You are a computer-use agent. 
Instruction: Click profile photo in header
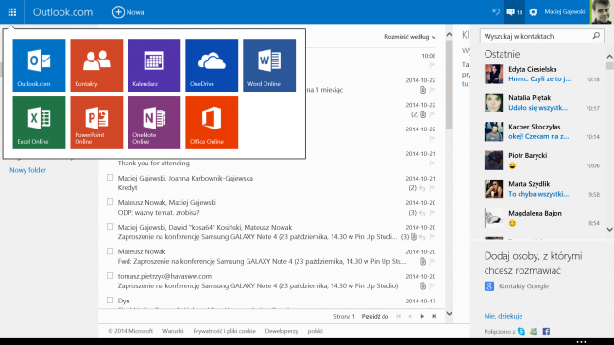pos(602,11)
